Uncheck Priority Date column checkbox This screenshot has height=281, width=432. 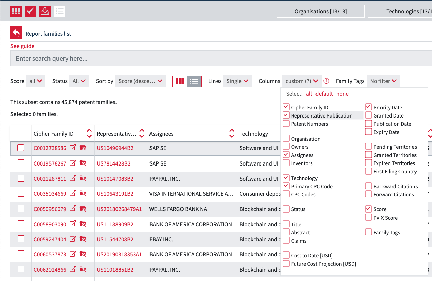tap(368, 107)
